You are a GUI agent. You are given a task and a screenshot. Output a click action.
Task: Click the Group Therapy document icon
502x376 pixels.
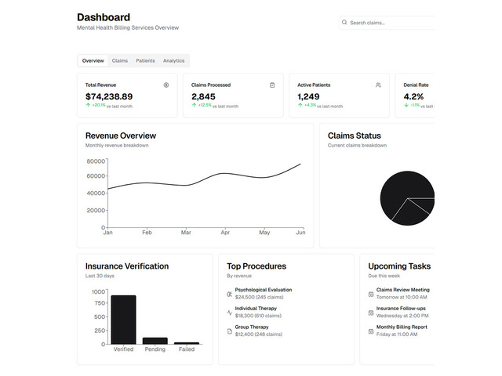tap(229, 331)
